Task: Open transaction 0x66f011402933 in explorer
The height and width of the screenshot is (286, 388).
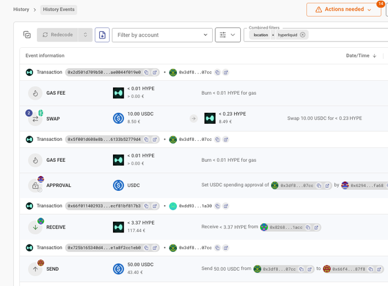Action: coord(155,206)
